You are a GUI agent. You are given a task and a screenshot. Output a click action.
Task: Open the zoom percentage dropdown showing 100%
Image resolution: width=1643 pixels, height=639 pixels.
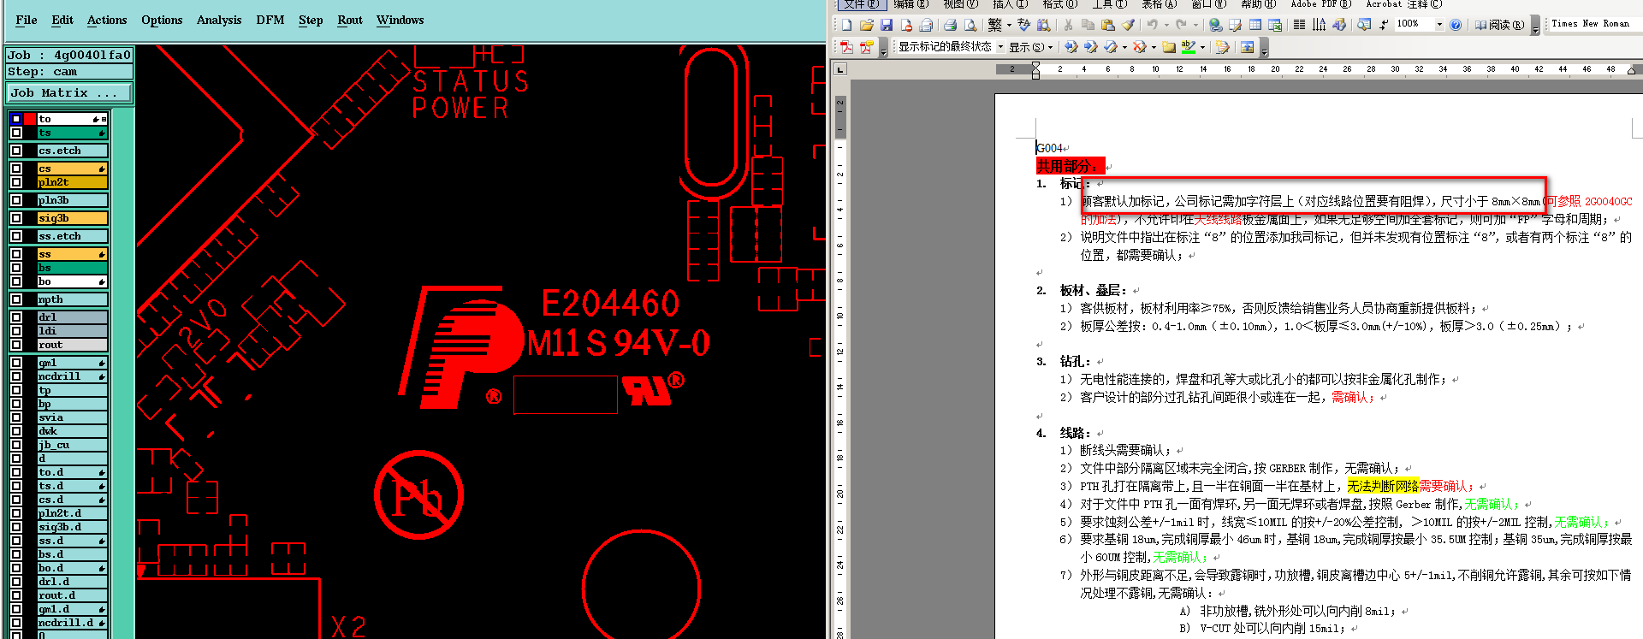(x=1439, y=25)
